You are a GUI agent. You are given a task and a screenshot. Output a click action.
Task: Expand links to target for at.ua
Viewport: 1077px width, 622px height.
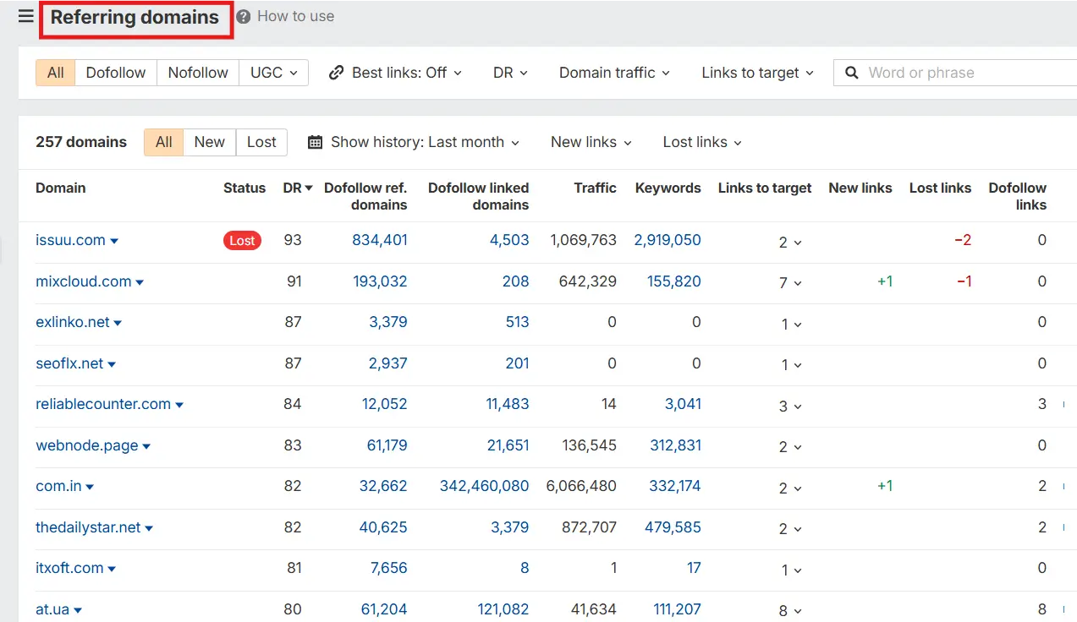point(790,610)
